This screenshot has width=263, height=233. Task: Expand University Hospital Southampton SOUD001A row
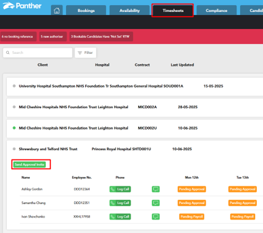click(x=135, y=86)
